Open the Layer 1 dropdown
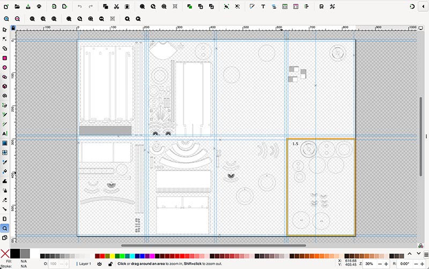This screenshot has height=269, width=429. [85, 264]
